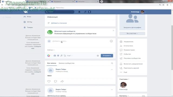Screen dimensions: 173x97
Task: Open Товары in the left sidebar
Action: [30, 27]
